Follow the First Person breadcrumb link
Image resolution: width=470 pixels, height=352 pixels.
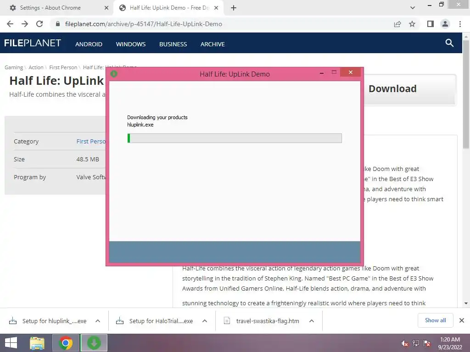click(63, 67)
